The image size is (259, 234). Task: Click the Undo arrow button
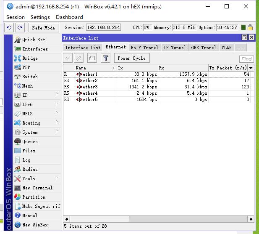click(9, 27)
